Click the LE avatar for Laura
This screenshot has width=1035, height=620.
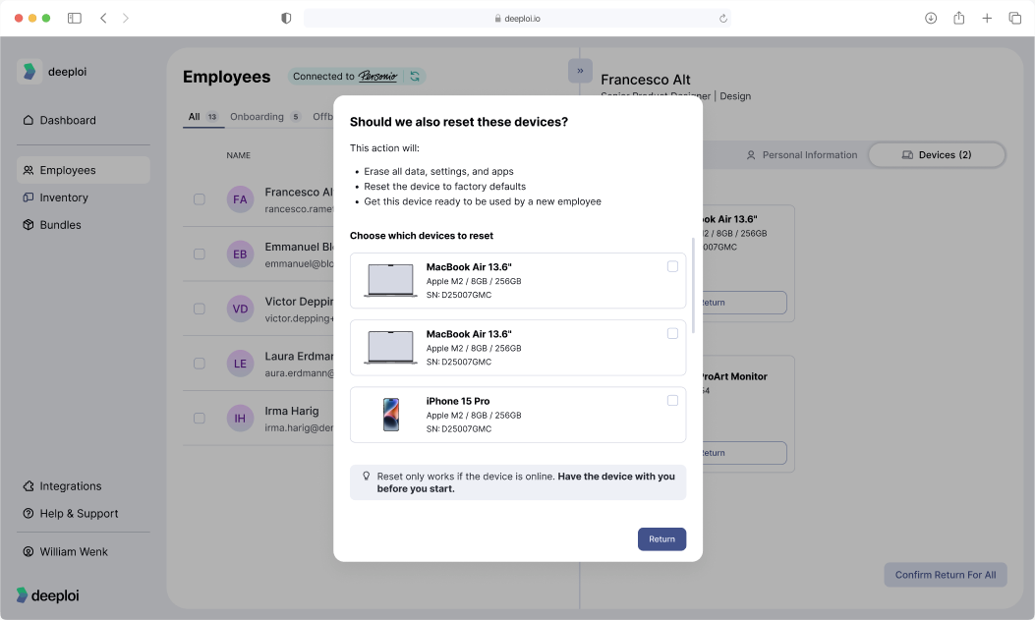tap(240, 364)
